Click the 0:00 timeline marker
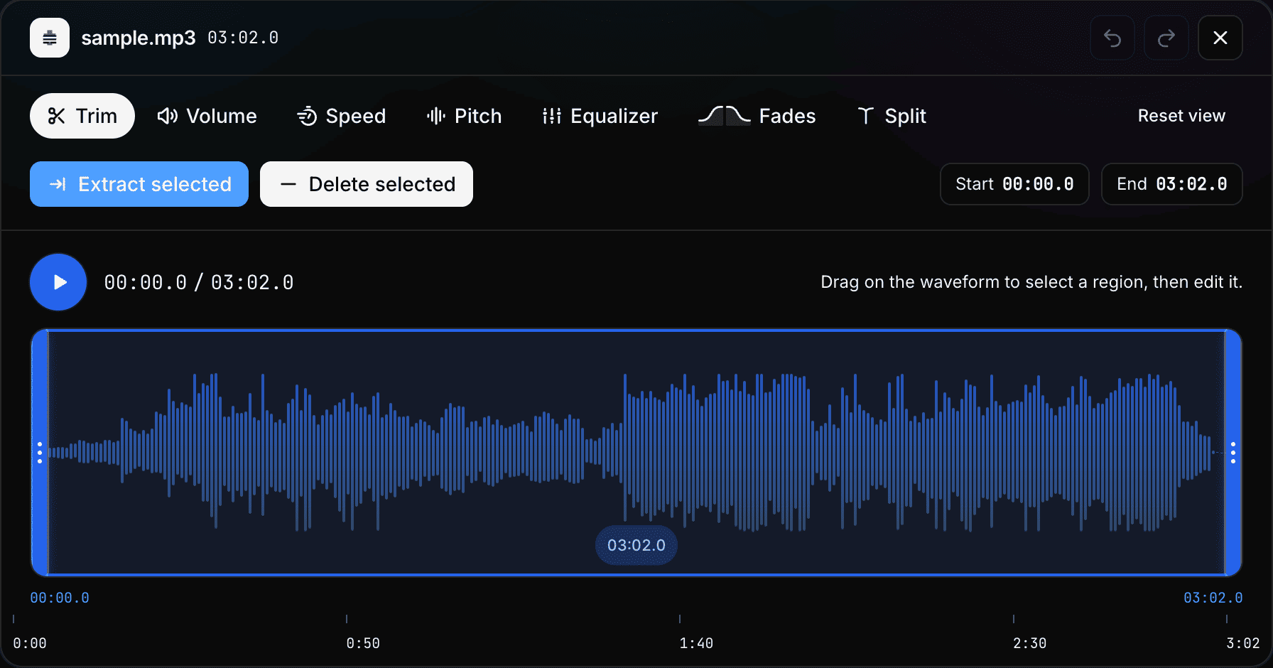This screenshot has width=1273, height=668. tap(30, 643)
